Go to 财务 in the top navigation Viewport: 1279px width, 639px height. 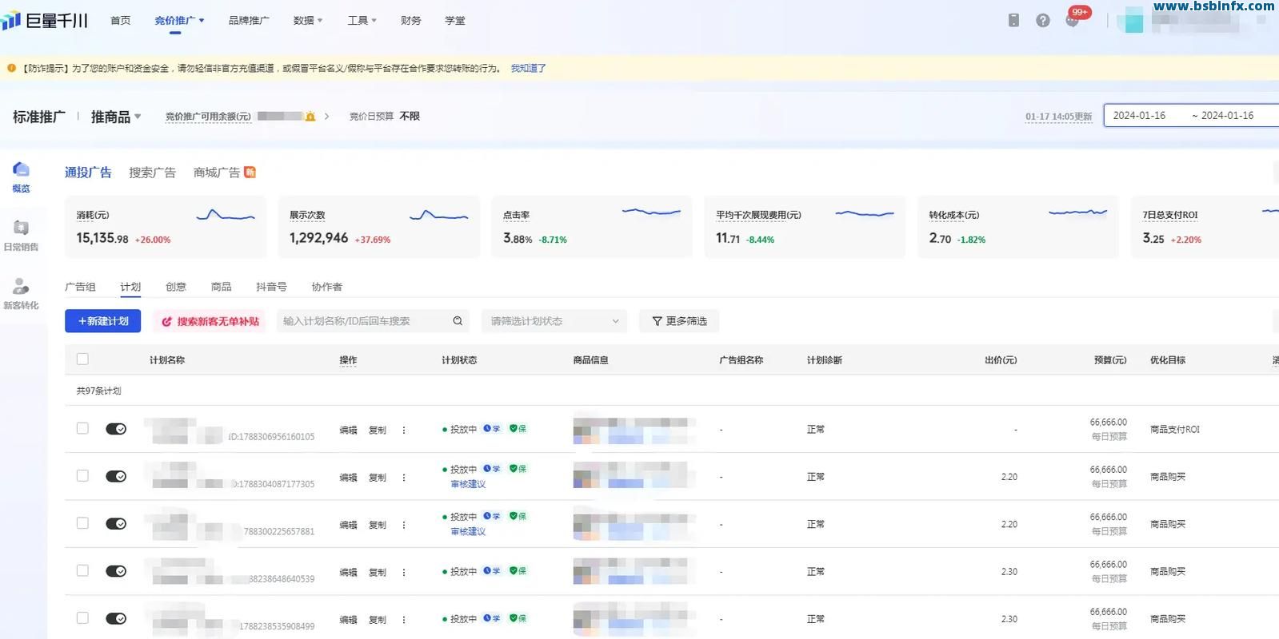coord(411,21)
